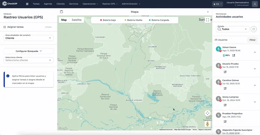Switch to the Map view tab

click(x=64, y=20)
